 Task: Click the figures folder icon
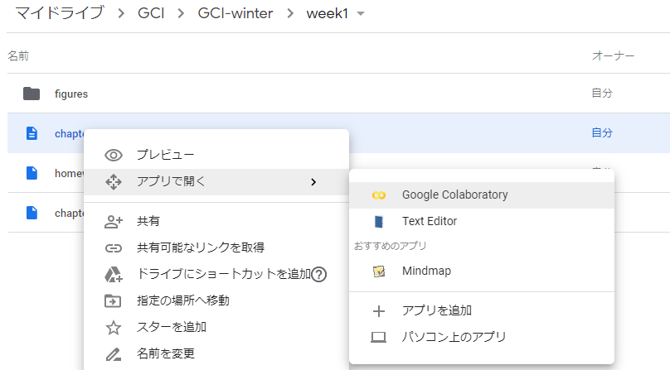32,94
